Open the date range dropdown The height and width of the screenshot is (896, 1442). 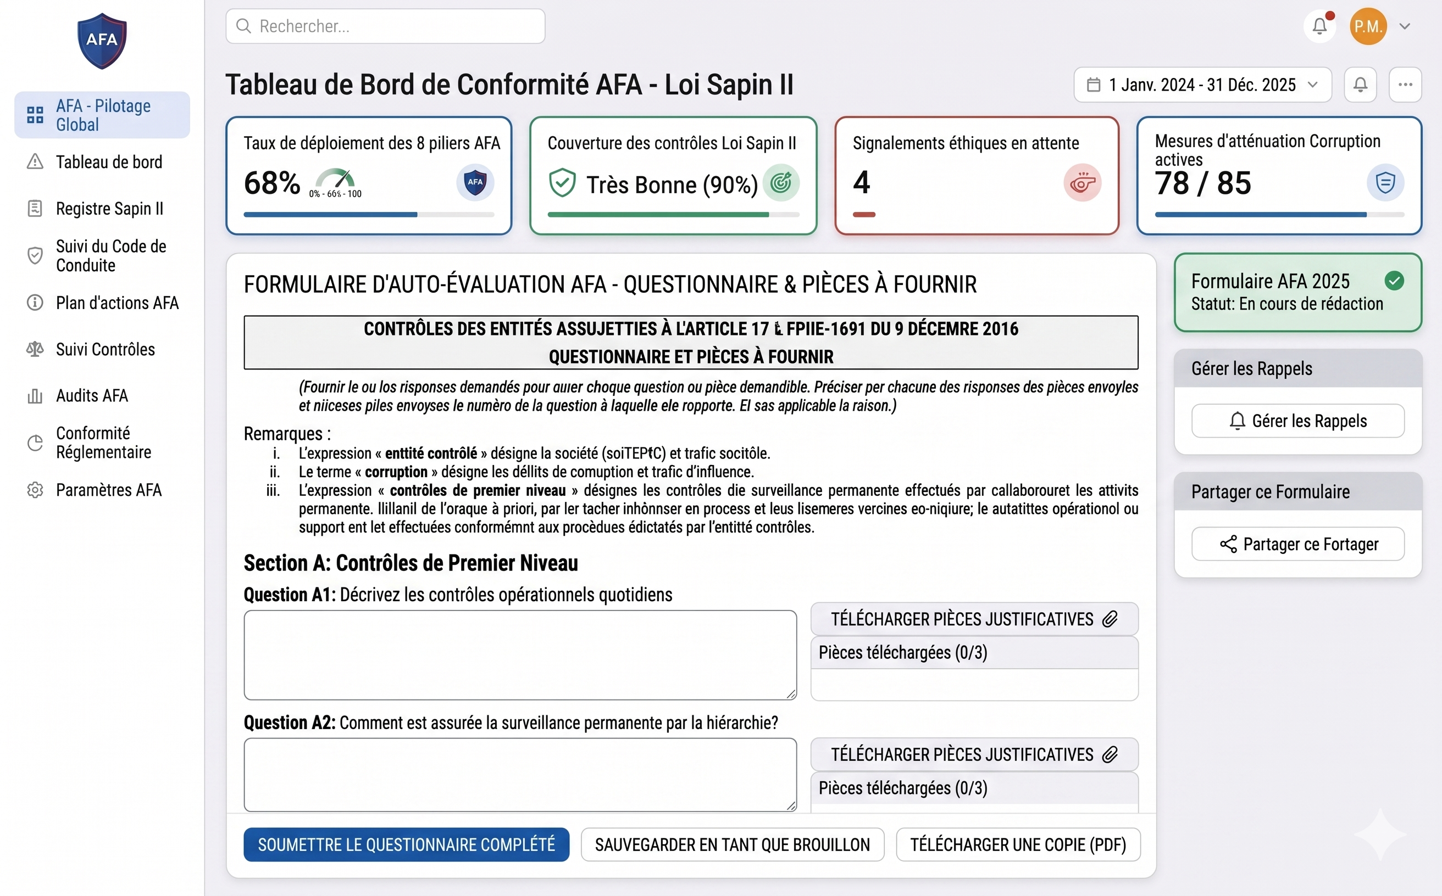pos(1202,85)
